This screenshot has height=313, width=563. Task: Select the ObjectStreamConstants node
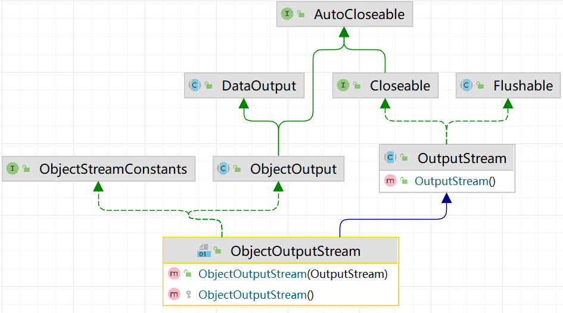[113, 169]
